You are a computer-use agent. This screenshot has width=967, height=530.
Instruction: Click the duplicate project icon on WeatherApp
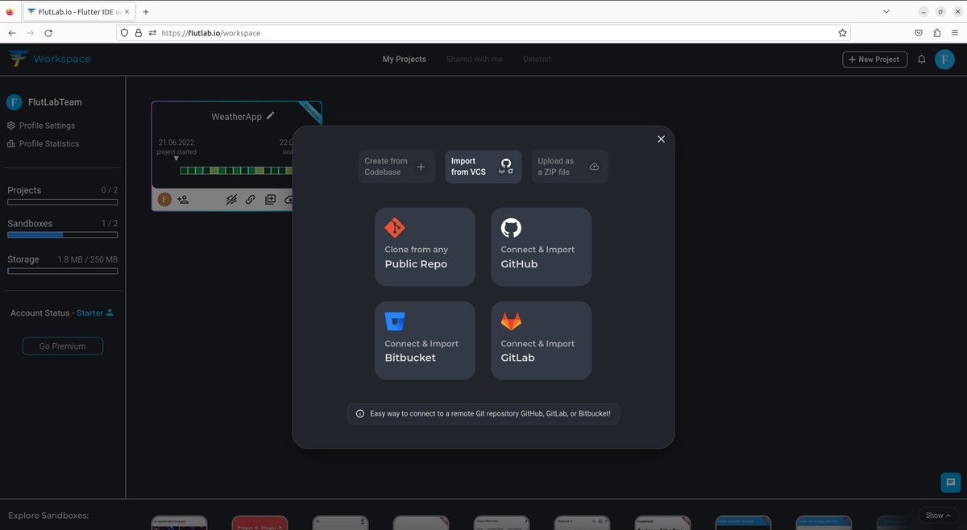(x=270, y=199)
